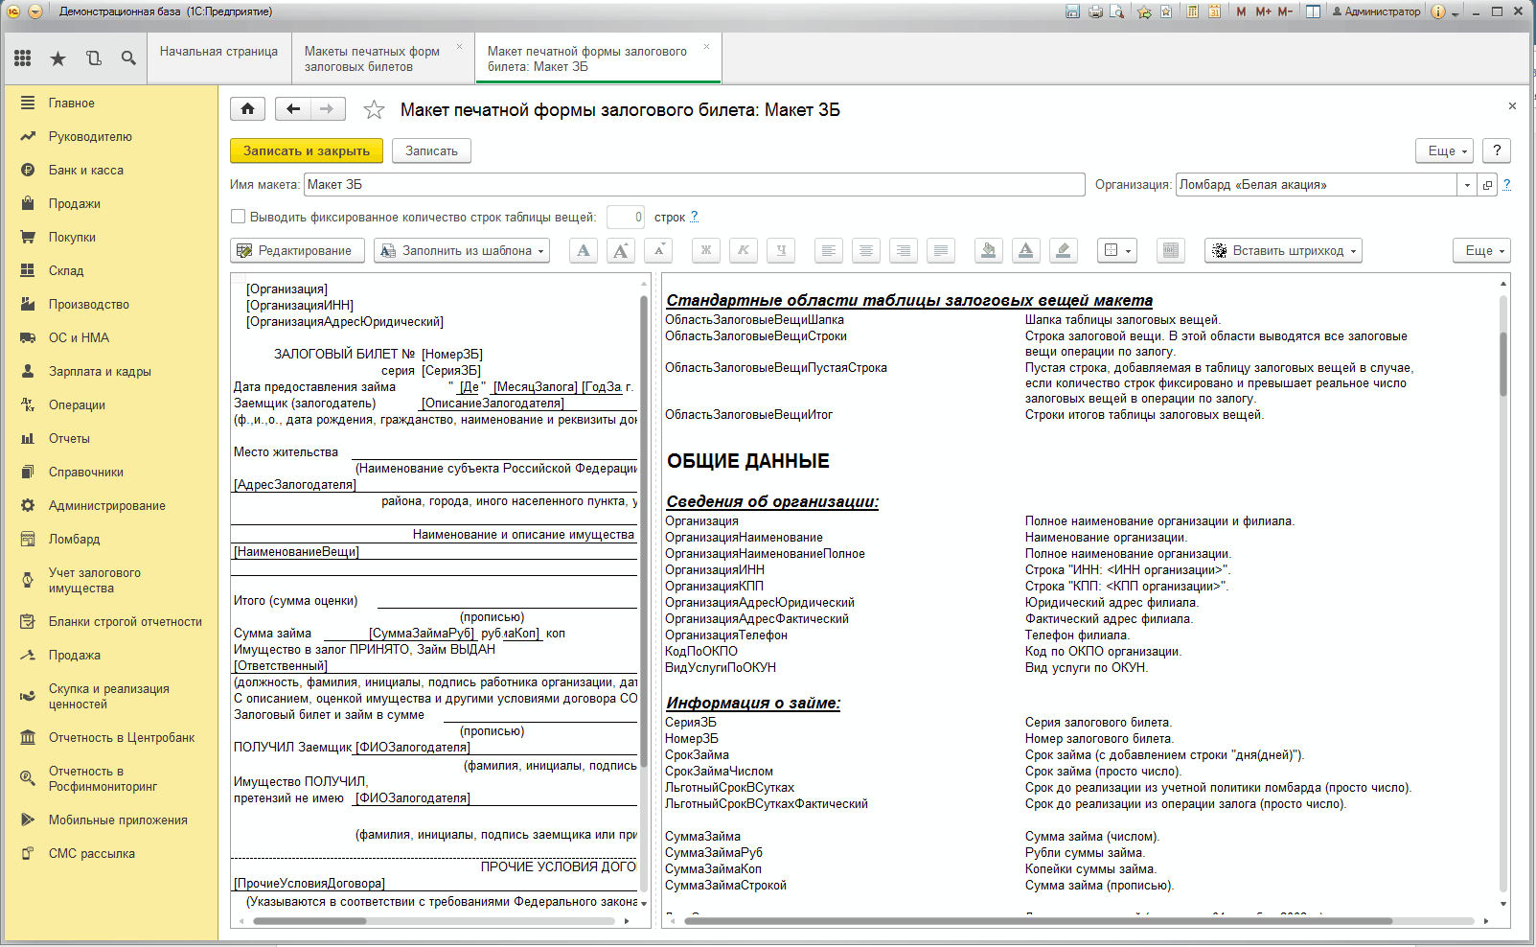Click the names/cell properties toolbar icon

pyautogui.click(x=1171, y=250)
